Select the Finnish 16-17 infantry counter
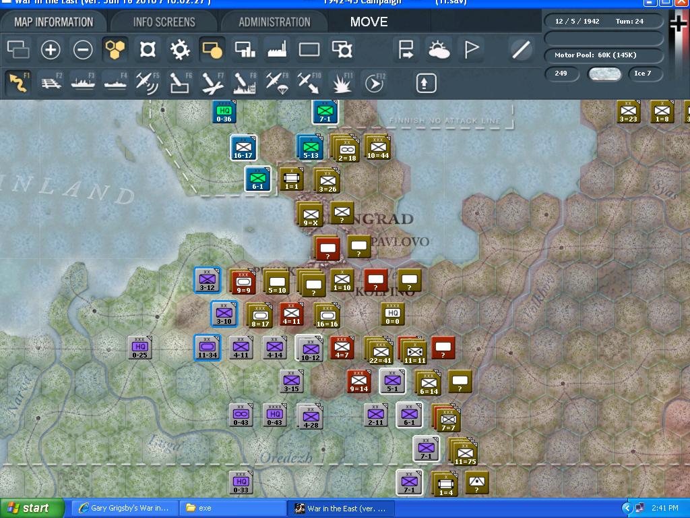The image size is (690, 518). [x=243, y=148]
